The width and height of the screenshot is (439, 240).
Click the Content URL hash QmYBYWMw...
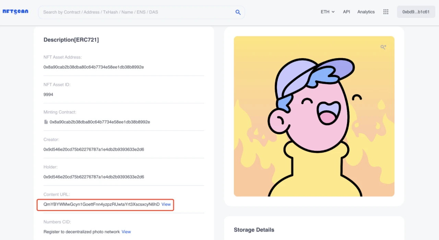pyautogui.click(x=102, y=204)
